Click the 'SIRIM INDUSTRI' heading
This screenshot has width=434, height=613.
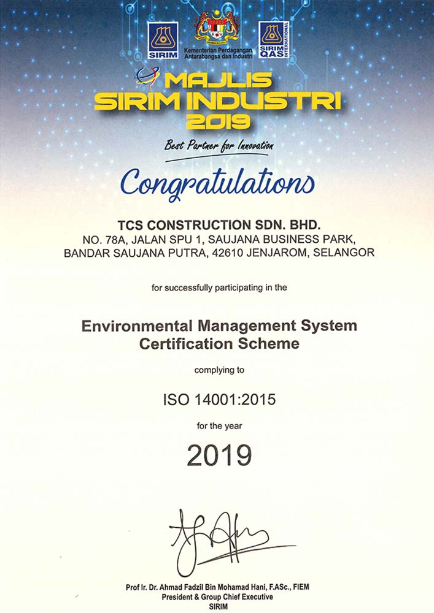pyautogui.click(x=217, y=101)
